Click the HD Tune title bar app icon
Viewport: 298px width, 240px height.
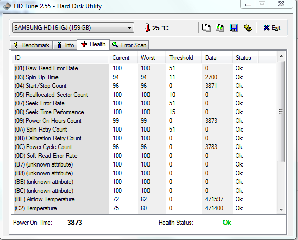[x=7, y=6]
